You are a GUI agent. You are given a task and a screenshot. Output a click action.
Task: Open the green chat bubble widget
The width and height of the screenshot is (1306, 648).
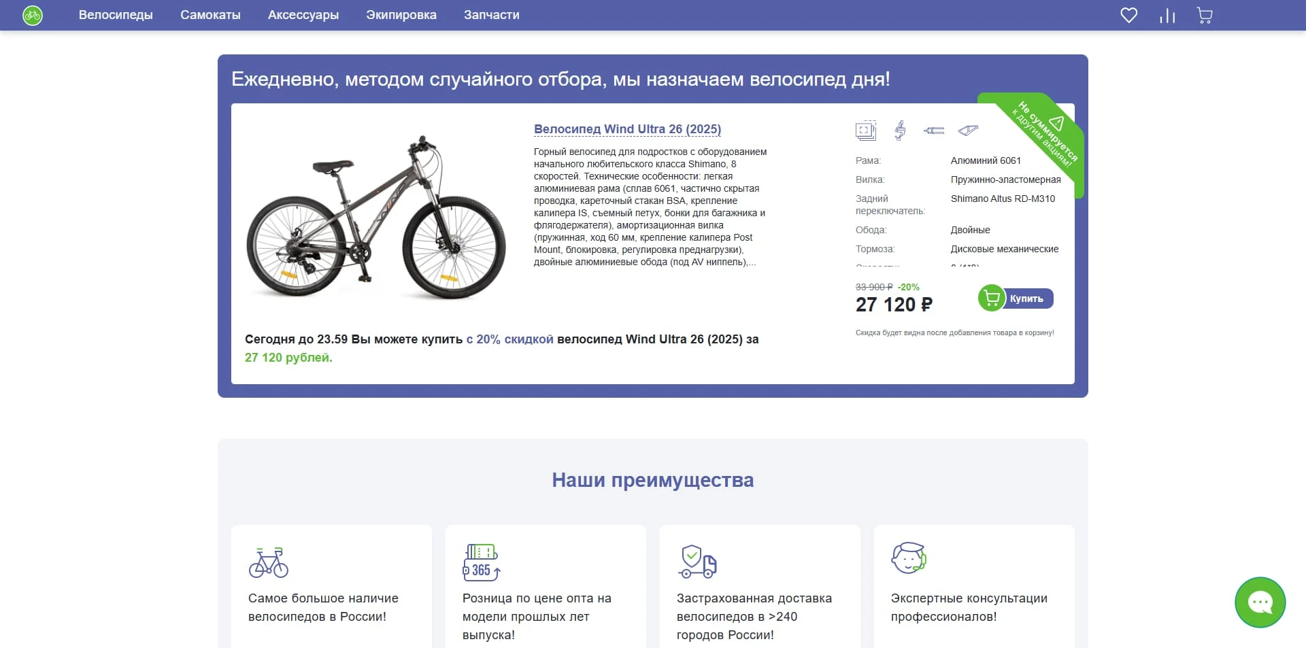point(1260,602)
